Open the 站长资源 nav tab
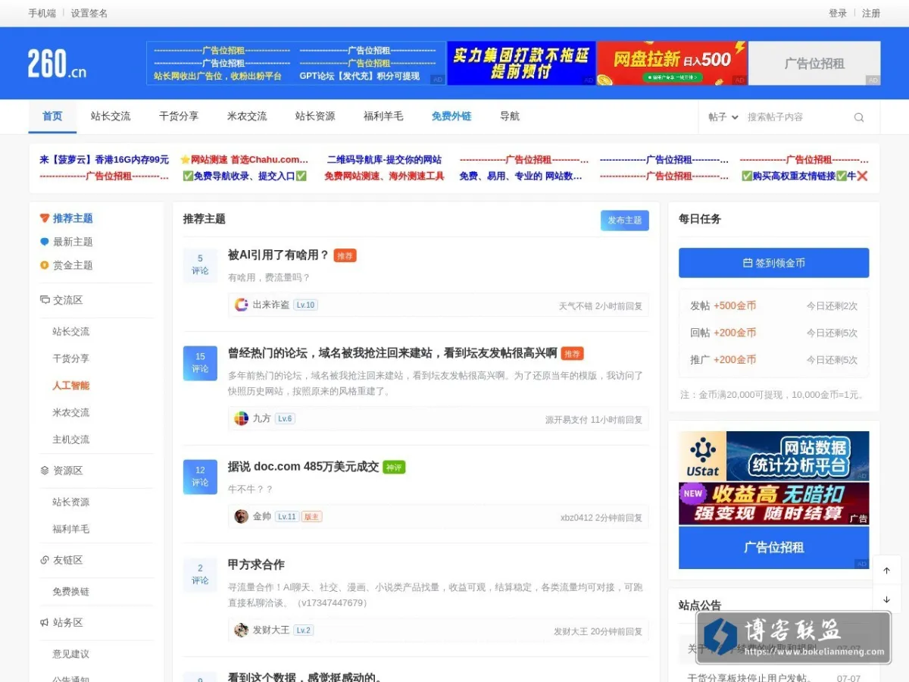 coord(315,116)
